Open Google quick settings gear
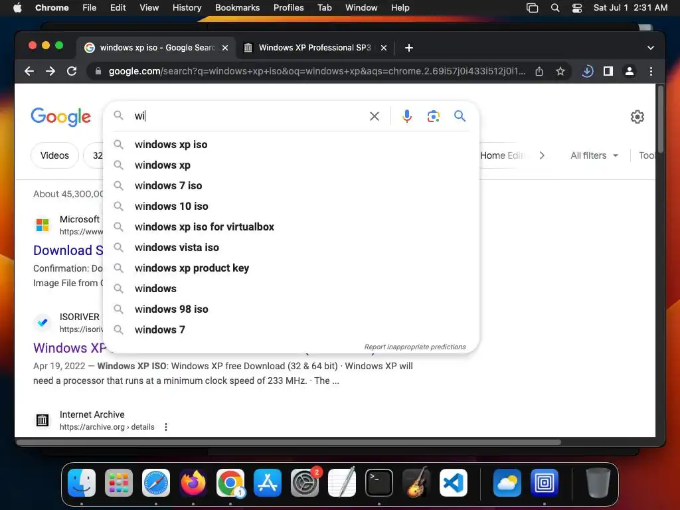 click(x=637, y=117)
